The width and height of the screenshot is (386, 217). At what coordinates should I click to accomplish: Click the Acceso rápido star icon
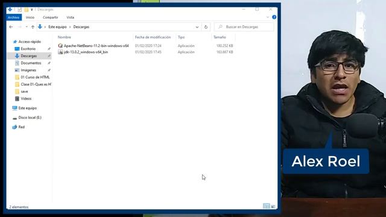[x=14, y=42]
